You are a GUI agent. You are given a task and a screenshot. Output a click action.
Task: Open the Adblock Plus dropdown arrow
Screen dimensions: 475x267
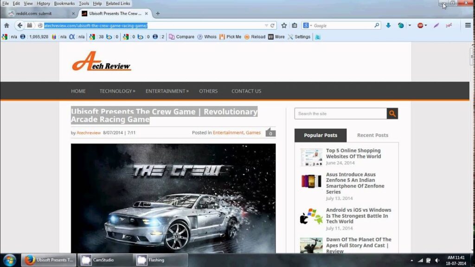click(x=426, y=25)
